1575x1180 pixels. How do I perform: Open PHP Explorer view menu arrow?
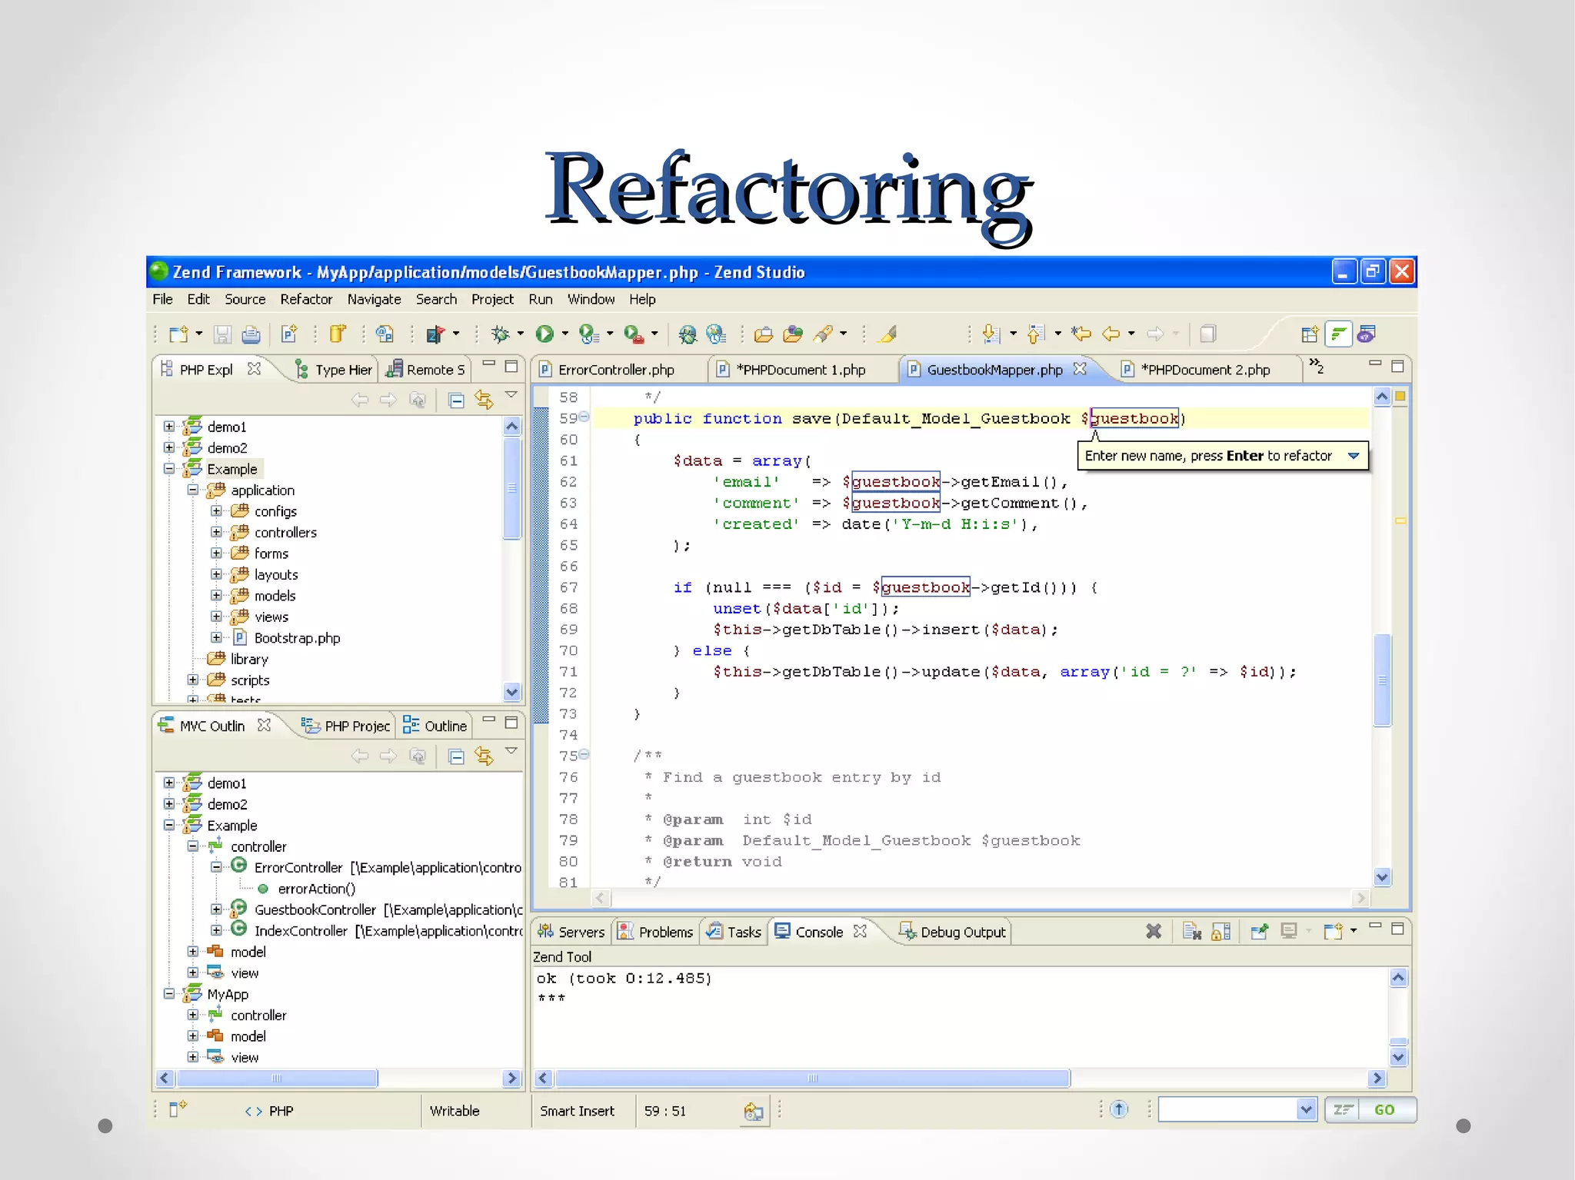511,395
